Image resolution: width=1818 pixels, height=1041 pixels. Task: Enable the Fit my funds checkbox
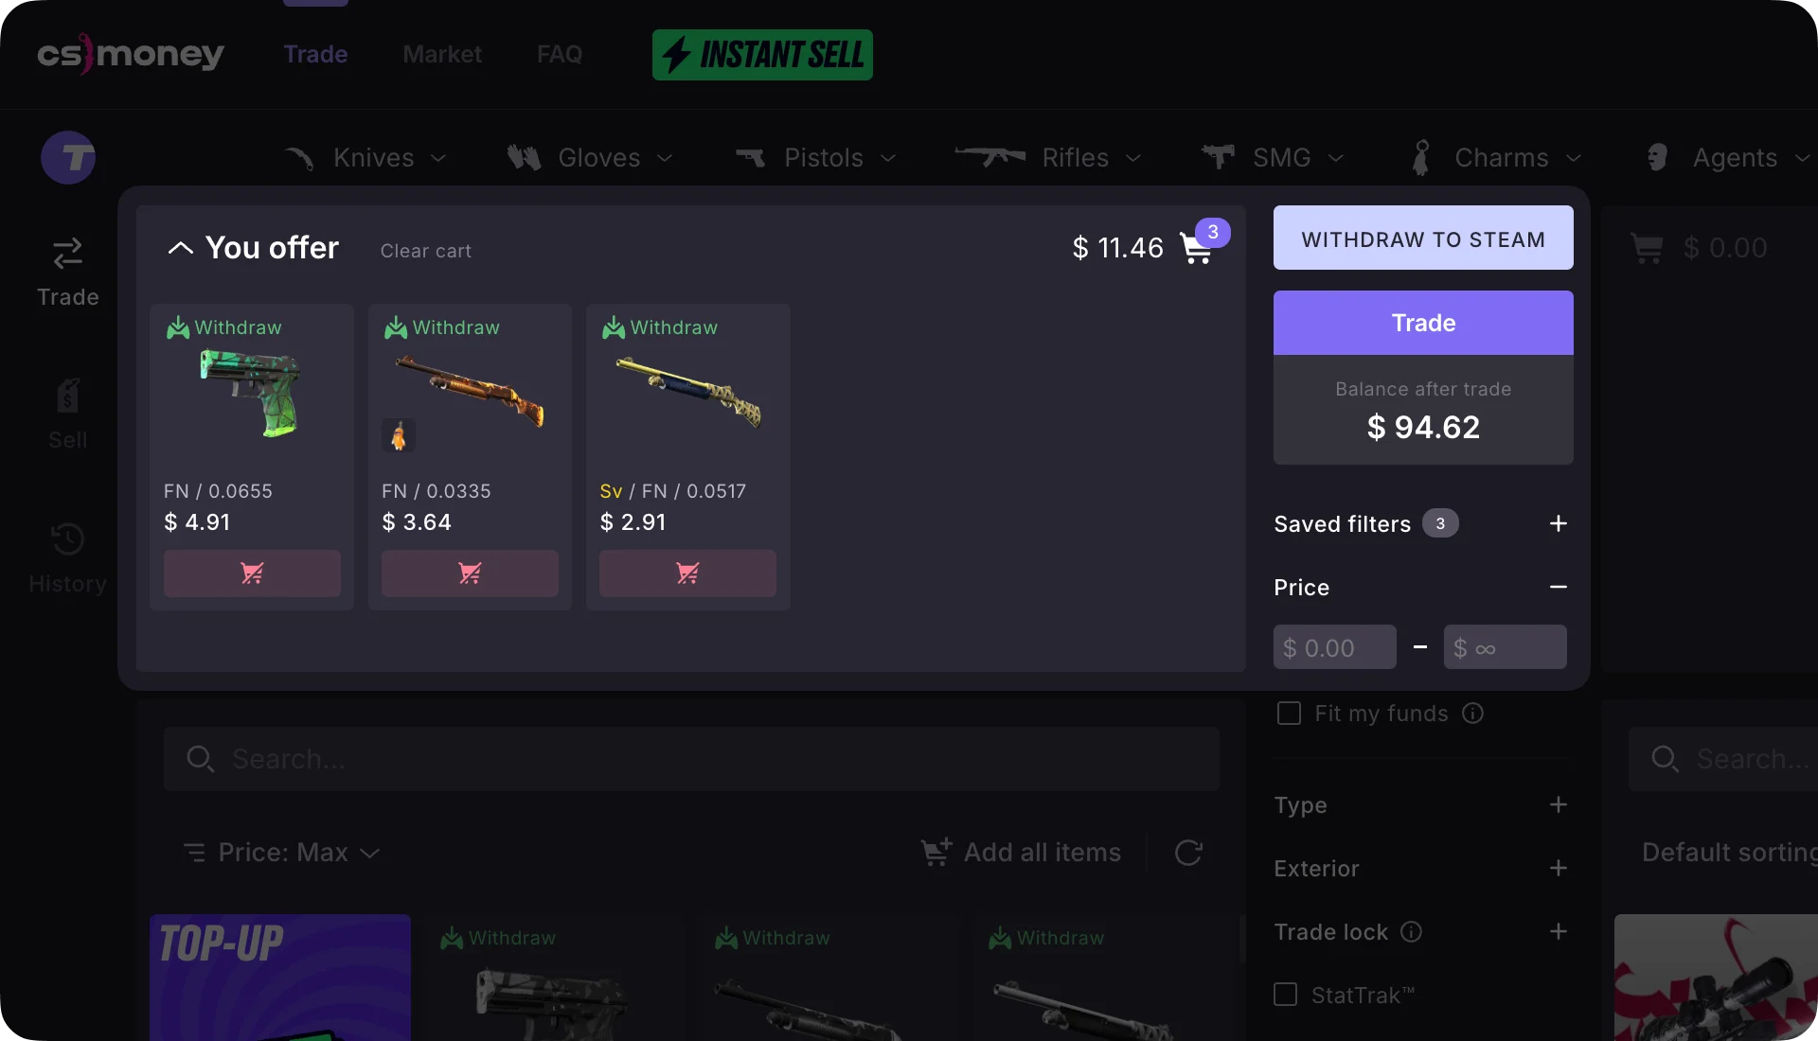coord(1289,714)
